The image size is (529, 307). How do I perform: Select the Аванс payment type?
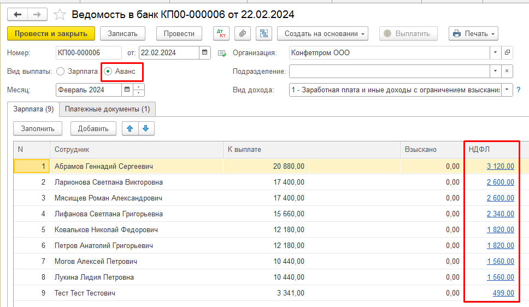(x=120, y=71)
